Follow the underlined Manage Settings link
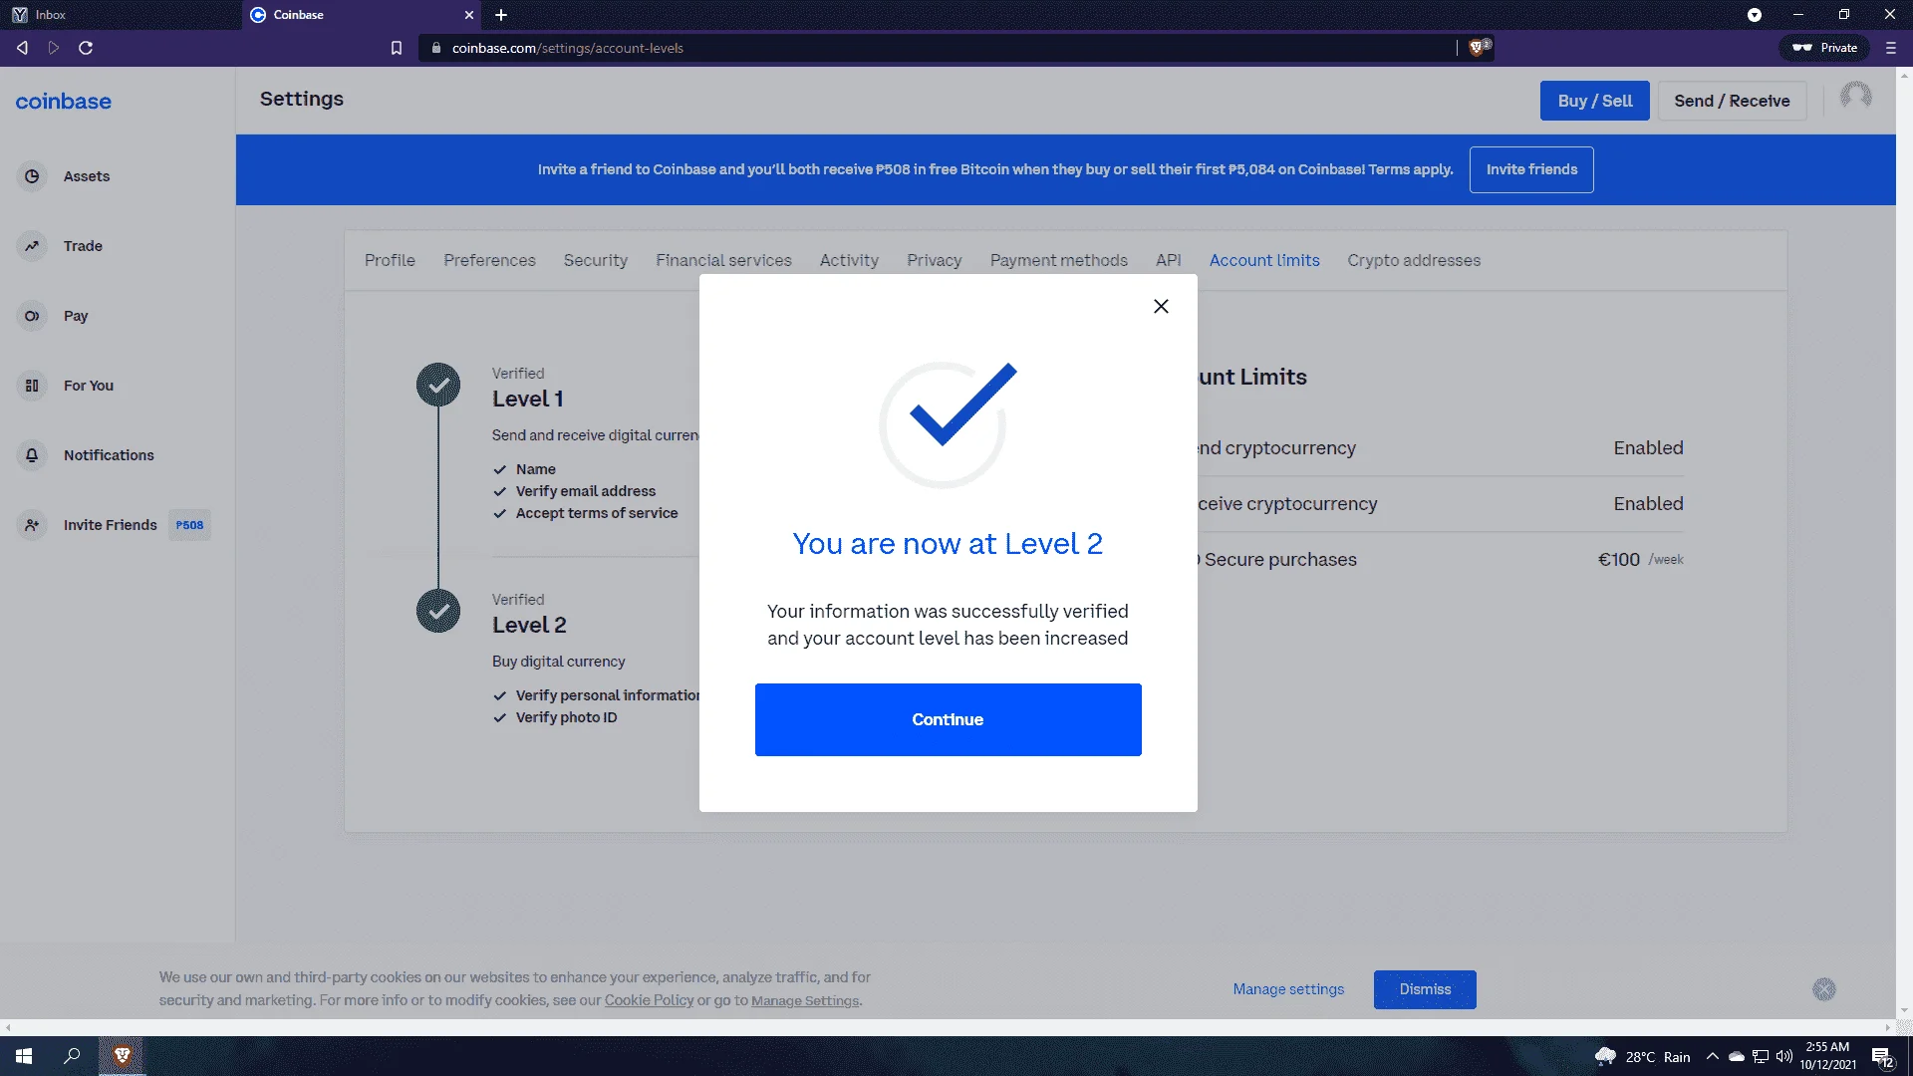1913x1076 pixels. click(805, 1000)
